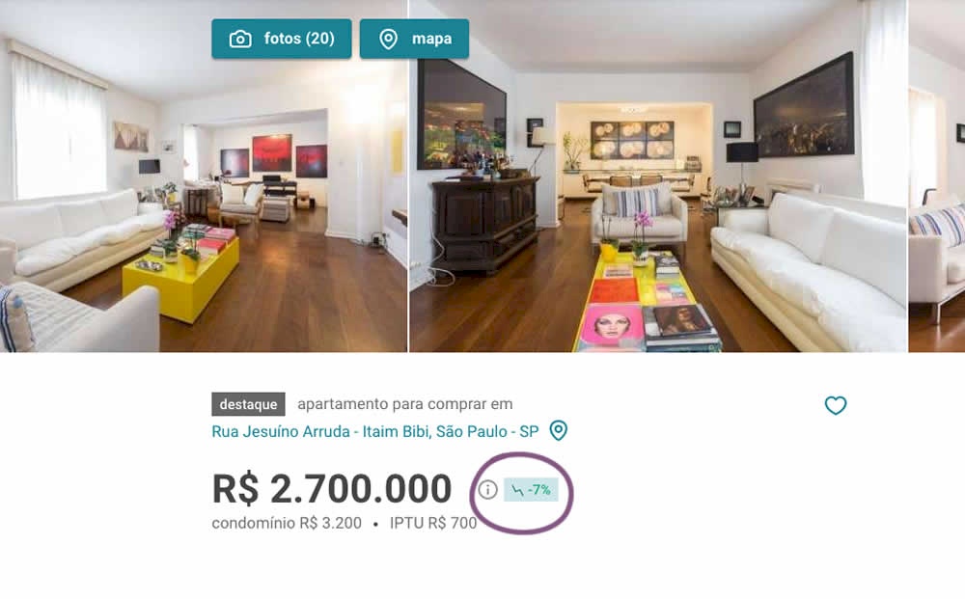This screenshot has width=965, height=599.
Task: Open the fotos (20) gallery button
Action: (x=281, y=39)
